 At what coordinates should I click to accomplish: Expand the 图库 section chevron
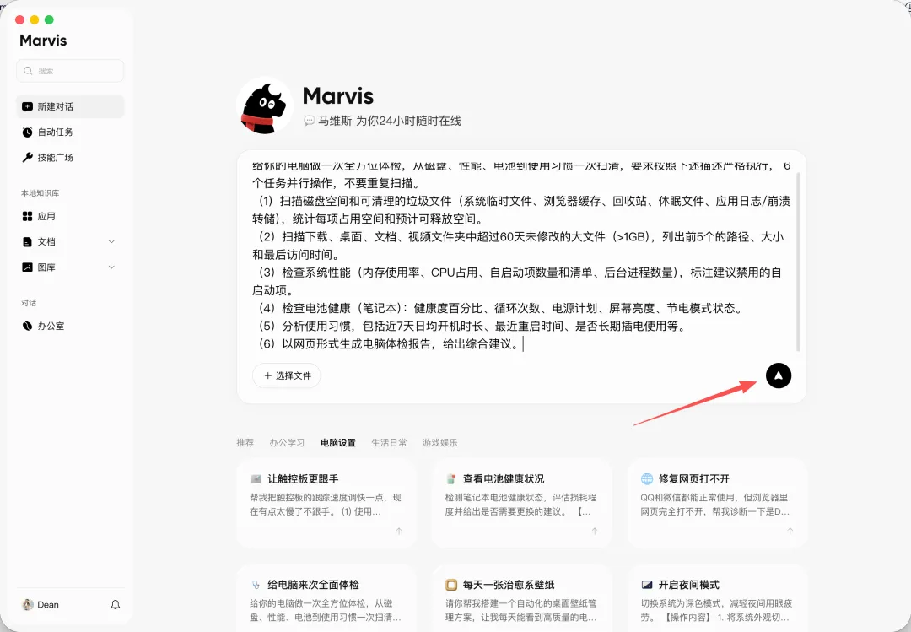point(111,267)
